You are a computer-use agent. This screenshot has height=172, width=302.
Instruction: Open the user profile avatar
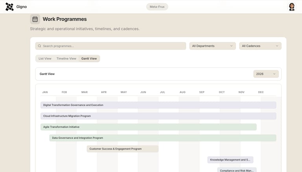pyautogui.click(x=292, y=7)
